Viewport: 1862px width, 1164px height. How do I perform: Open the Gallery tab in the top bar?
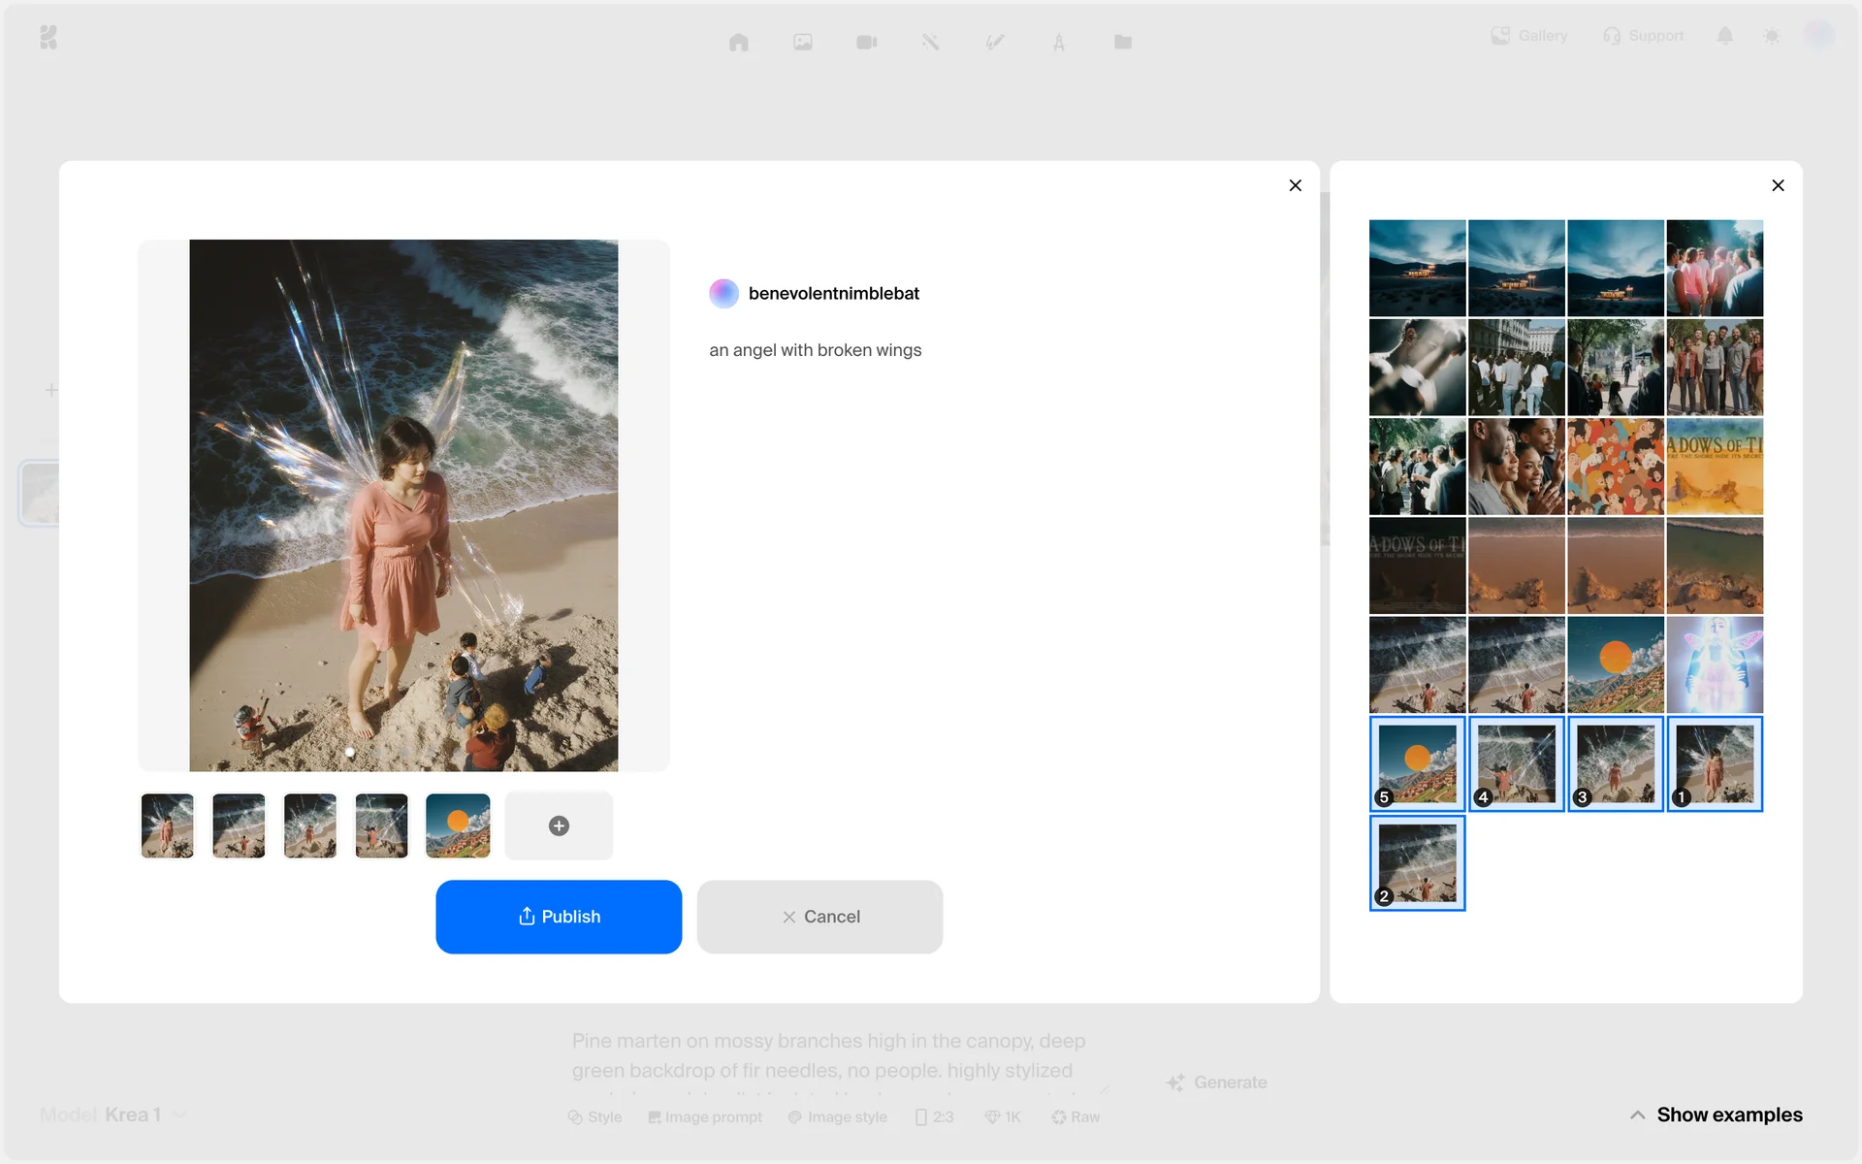(1529, 36)
